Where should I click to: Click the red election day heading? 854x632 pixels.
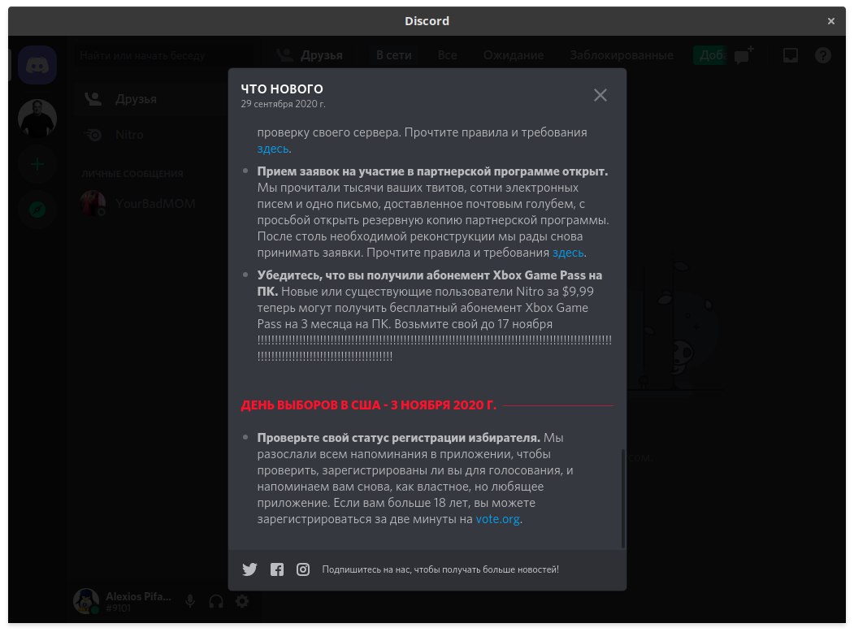[x=369, y=405]
